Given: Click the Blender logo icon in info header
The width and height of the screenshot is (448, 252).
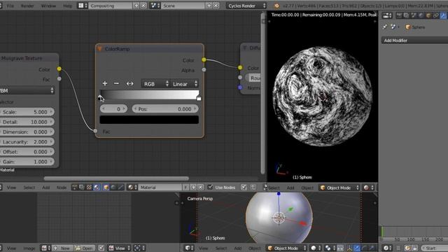Looking at the screenshot, I should pos(276,6).
